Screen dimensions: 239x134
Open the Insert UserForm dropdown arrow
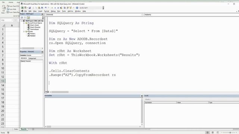coord(27,8)
